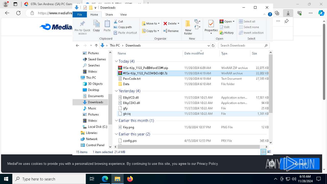Collapse the Earlier this year group

[116, 134]
